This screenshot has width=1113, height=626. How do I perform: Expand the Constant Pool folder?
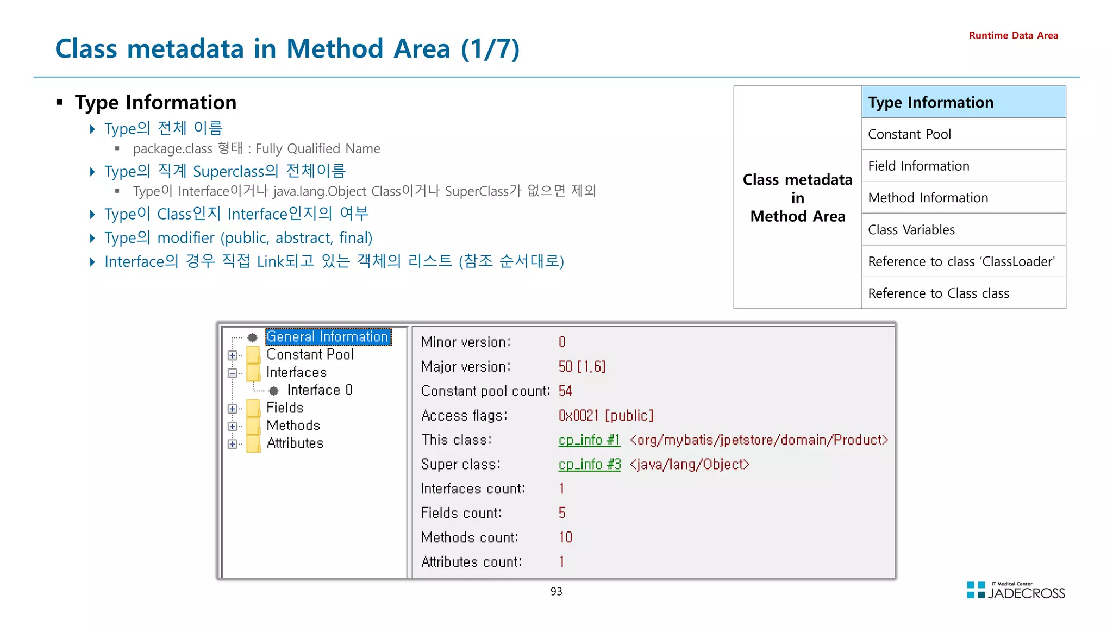coord(233,355)
